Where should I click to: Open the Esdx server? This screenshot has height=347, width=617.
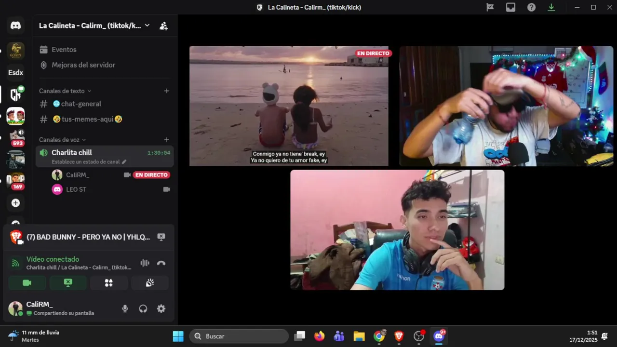point(15,73)
